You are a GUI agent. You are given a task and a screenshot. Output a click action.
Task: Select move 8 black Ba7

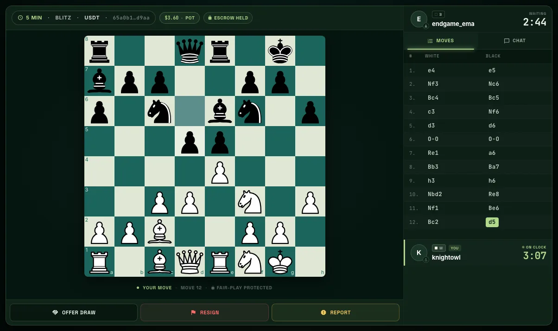point(494,167)
